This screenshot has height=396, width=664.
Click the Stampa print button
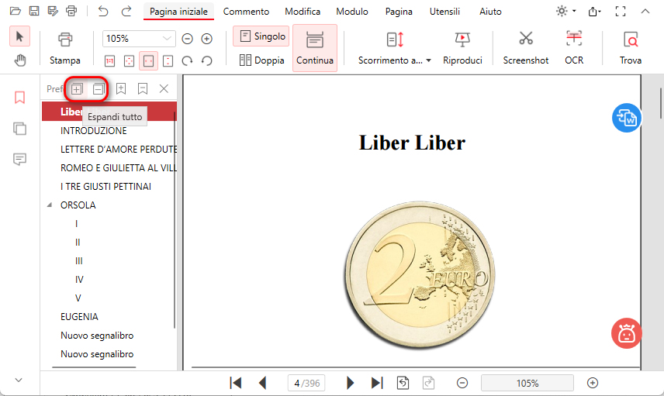pyautogui.click(x=65, y=48)
